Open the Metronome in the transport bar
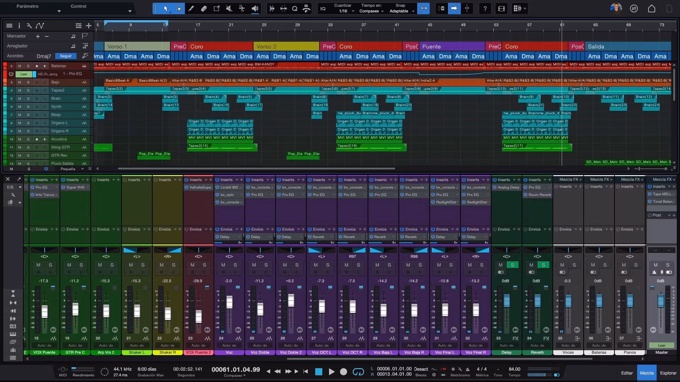Viewport: 680px width, 382px height. pos(460,372)
